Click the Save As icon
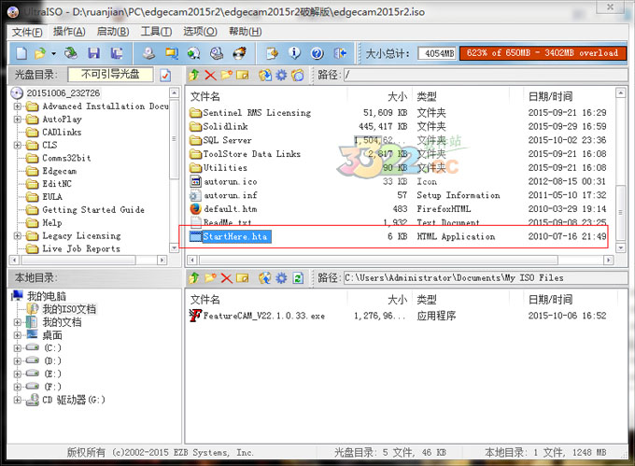 click(x=117, y=53)
